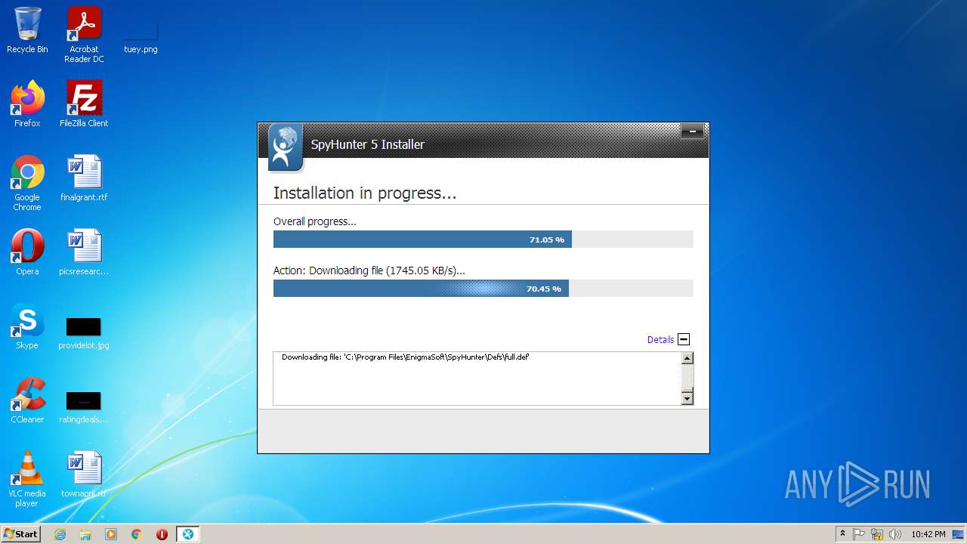Image resolution: width=967 pixels, height=544 pixels.
Task: Select finalgrant.rtf document
Action: tap(84, 178)
